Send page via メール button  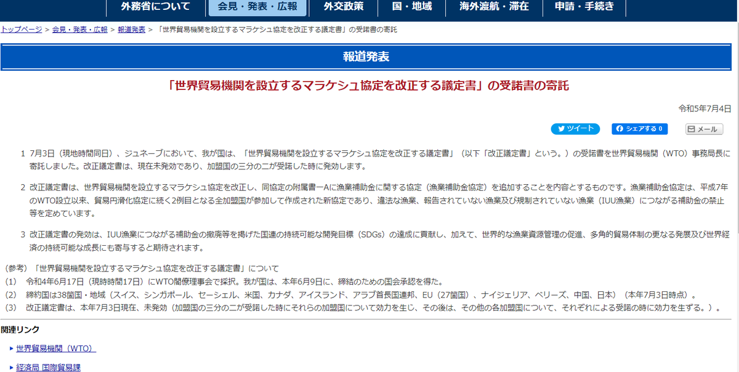coord(704,129)
